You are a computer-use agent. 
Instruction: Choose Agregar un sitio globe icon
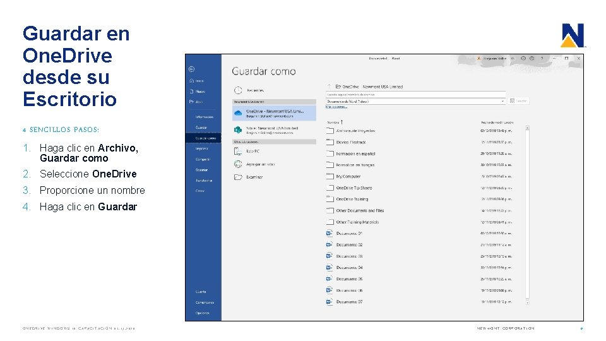238,164
